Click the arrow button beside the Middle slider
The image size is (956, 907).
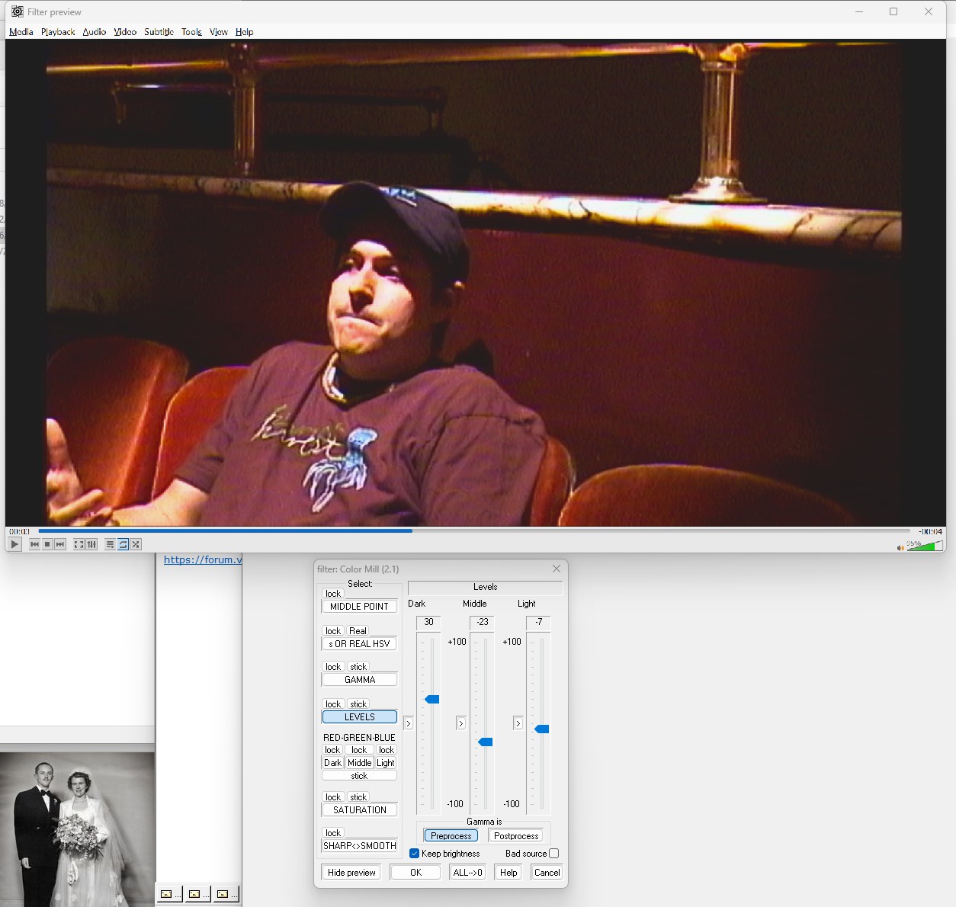(460, 723)
